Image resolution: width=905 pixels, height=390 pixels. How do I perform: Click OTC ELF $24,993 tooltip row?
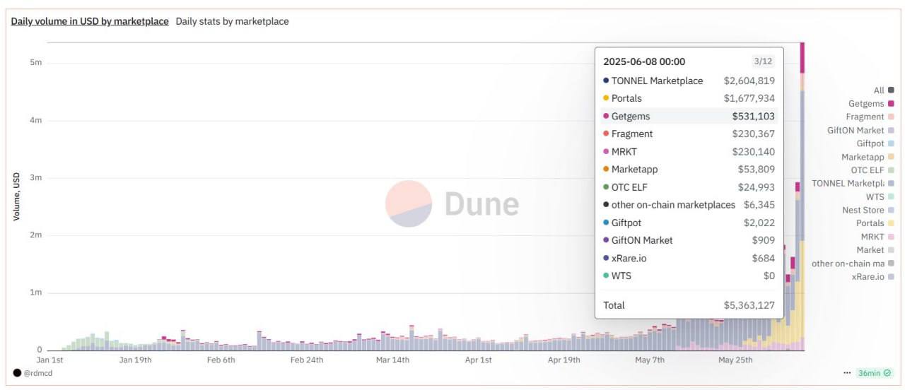(x=689, y=187)
